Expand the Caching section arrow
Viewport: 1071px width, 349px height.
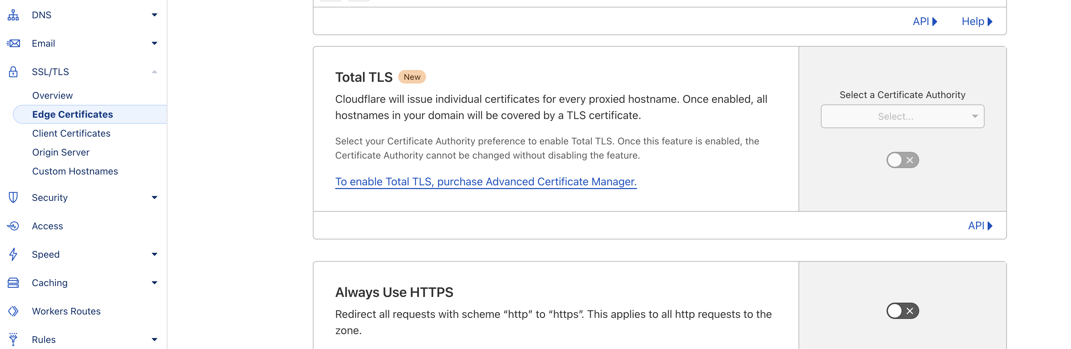tap(154, 283)
